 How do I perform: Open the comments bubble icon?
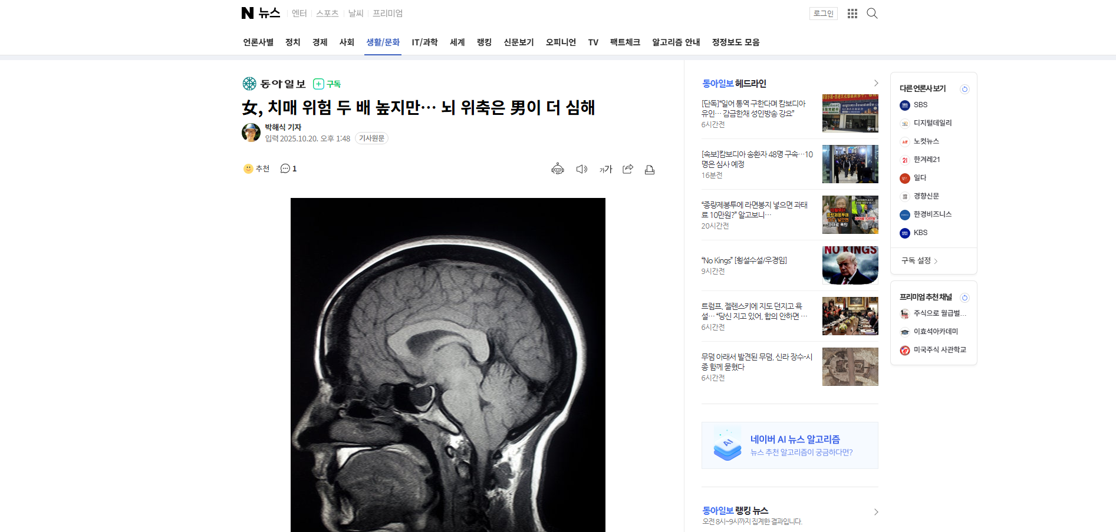[x=288, y=168]
